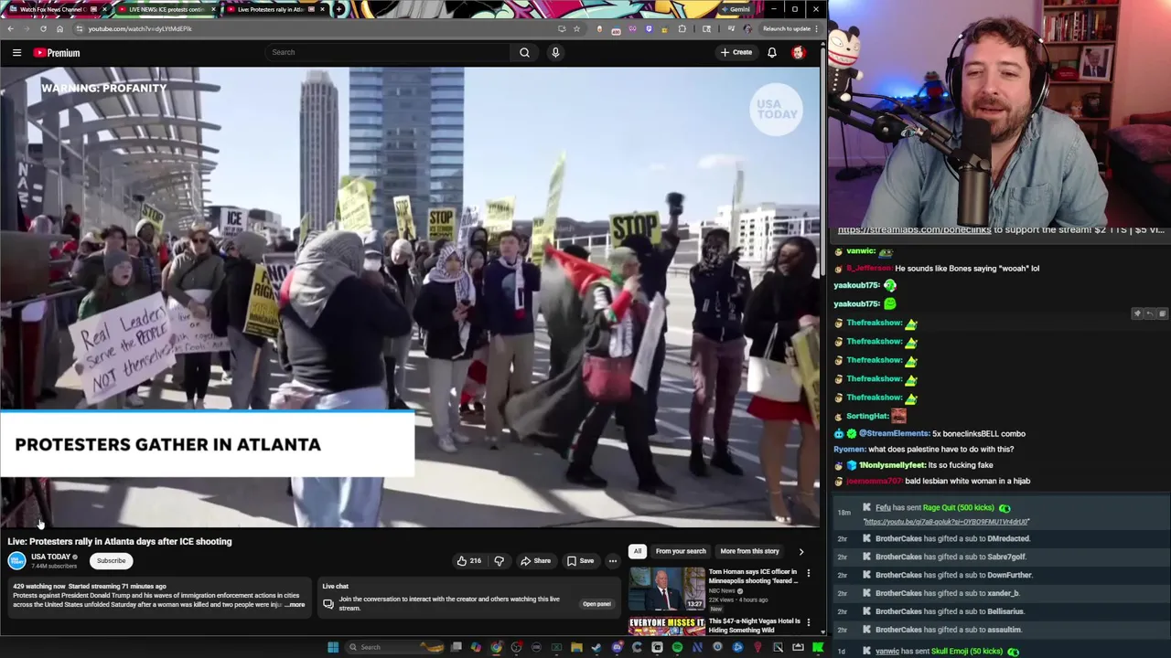Click username Ryomen in chat

(x=849, y=450)
